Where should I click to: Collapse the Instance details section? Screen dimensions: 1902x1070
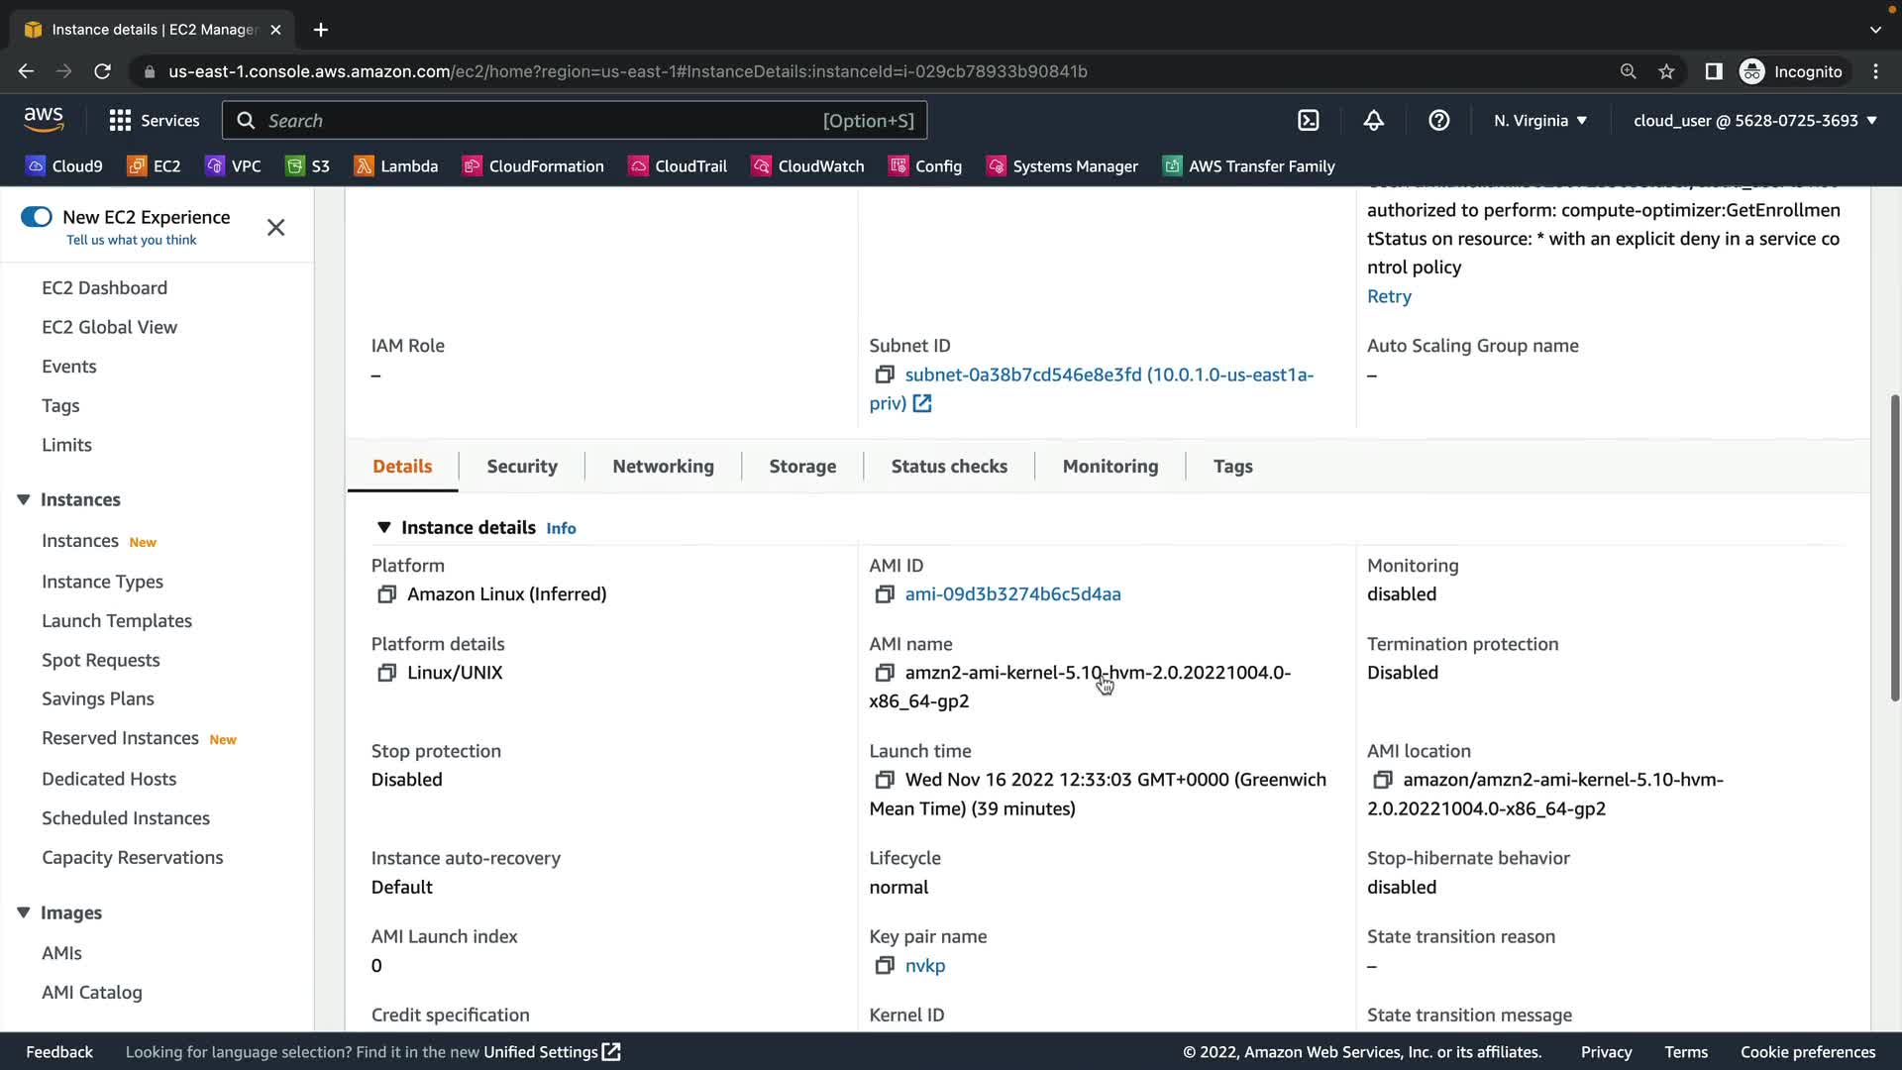383,528
